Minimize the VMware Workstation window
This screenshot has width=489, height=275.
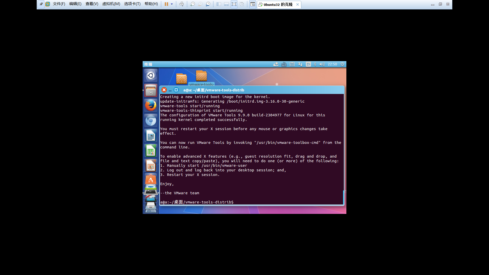(432, 4)
